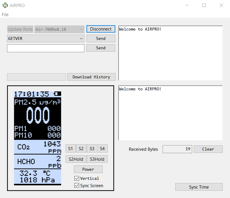Click the HCHO 2 ppb reading
Viewport: 230px width, 198px height.
38,162
